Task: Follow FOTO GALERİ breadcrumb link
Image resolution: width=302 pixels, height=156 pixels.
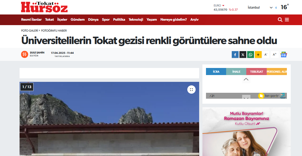Action: pyautogui.click(x=29, y=30)
